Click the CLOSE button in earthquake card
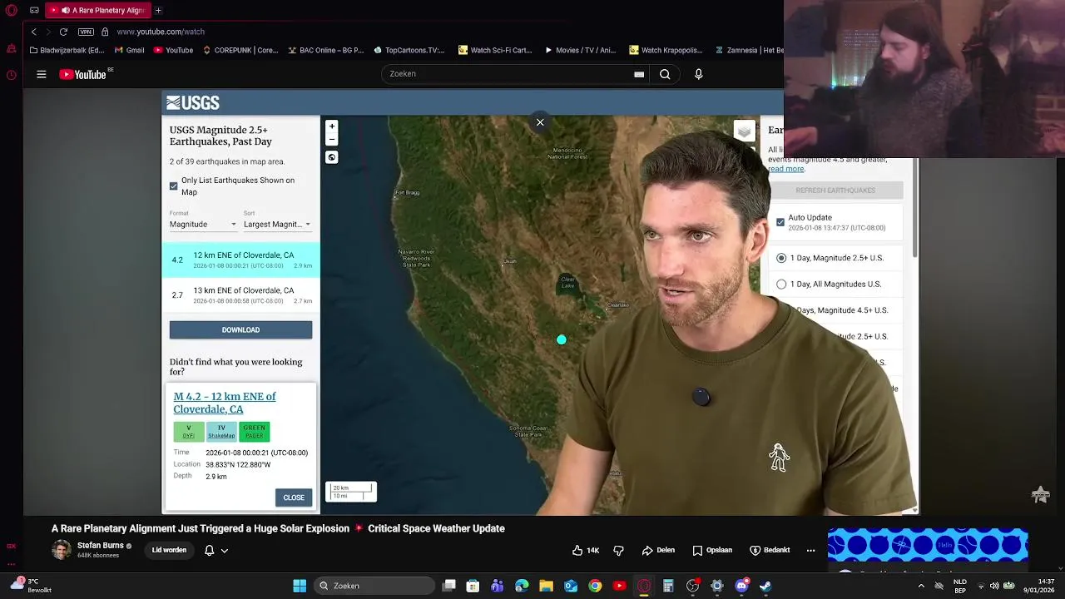The width and height of the screenshot is (1065, 599). 294,498
